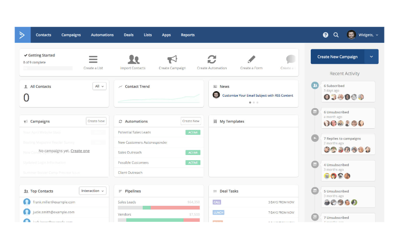Image resolution: width=399 pixels, height=249 pixels.
Task: Select the second news carousel dot
Action: pos(253,102)
